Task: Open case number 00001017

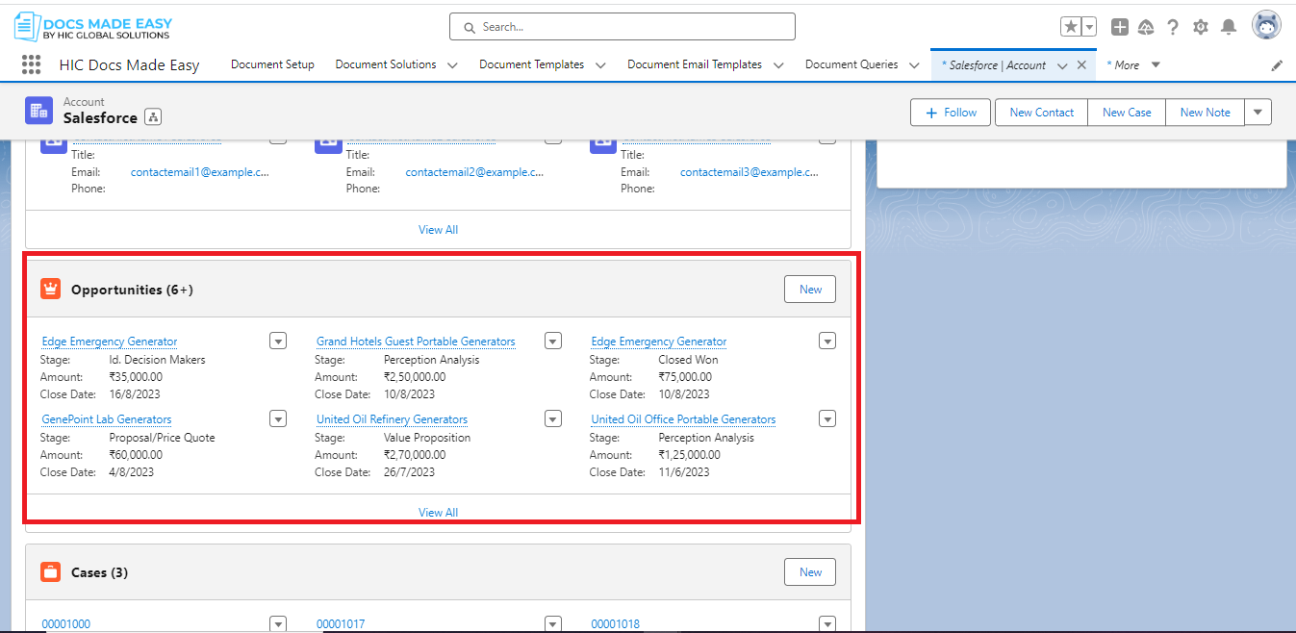Action: [x=341, y=624]
